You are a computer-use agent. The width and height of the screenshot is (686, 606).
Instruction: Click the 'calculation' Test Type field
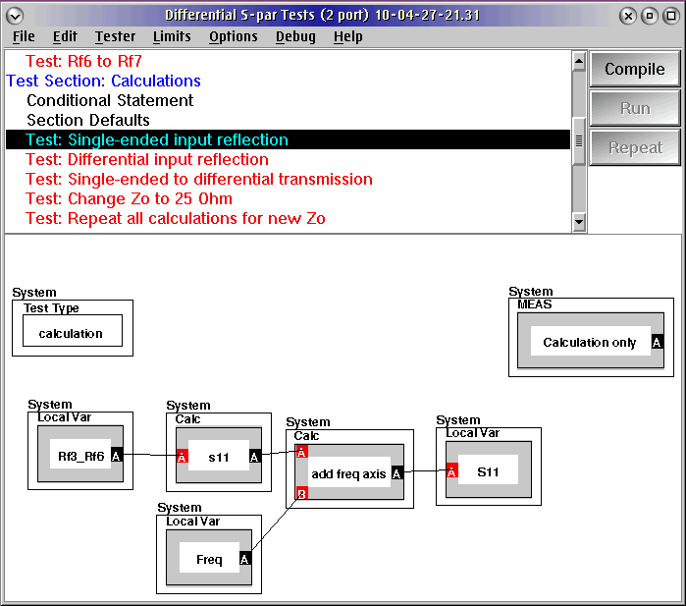(73, 331)
